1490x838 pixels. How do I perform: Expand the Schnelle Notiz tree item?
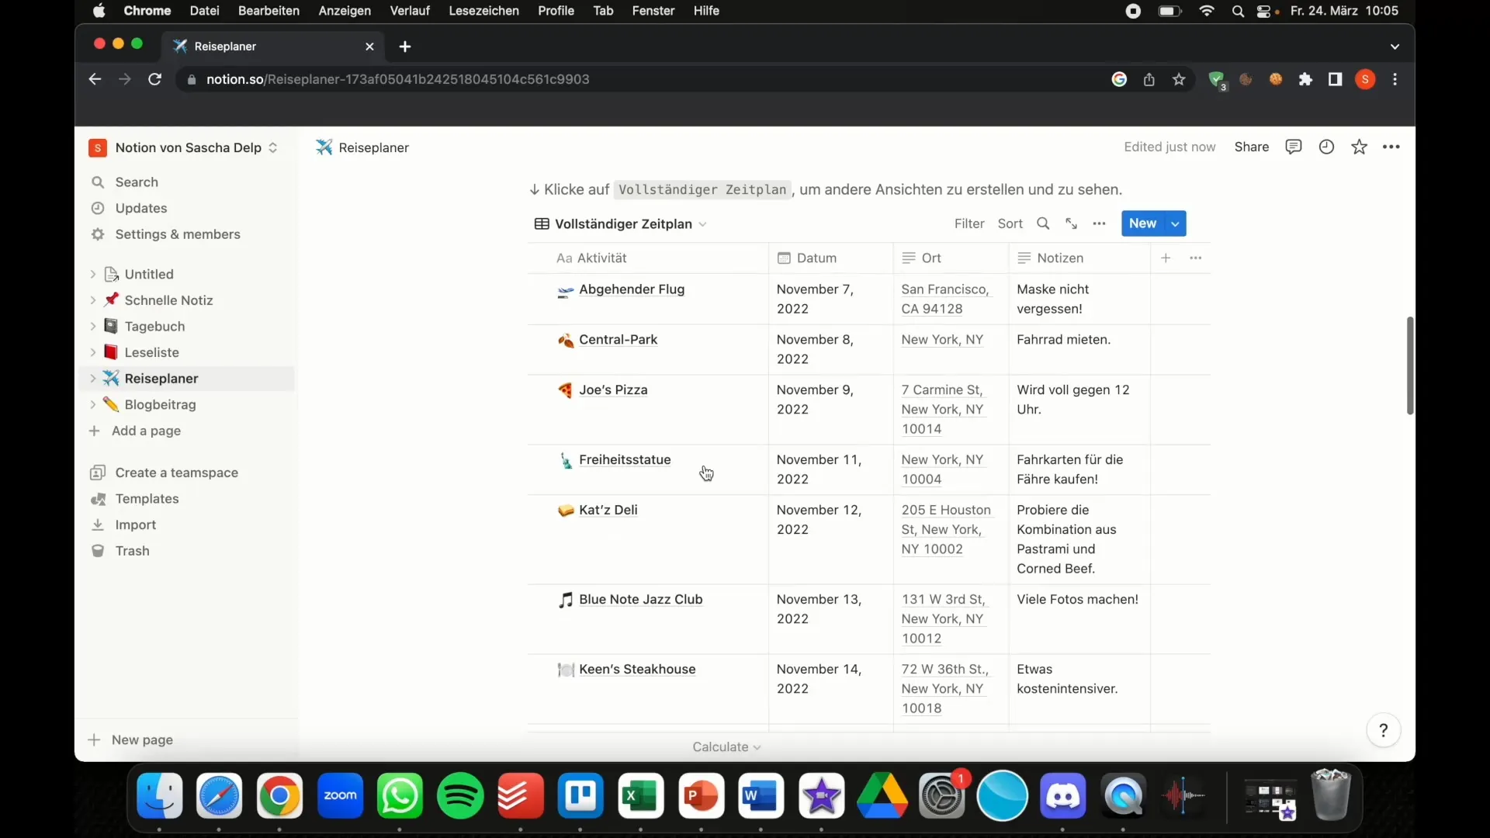coord(93,300)
